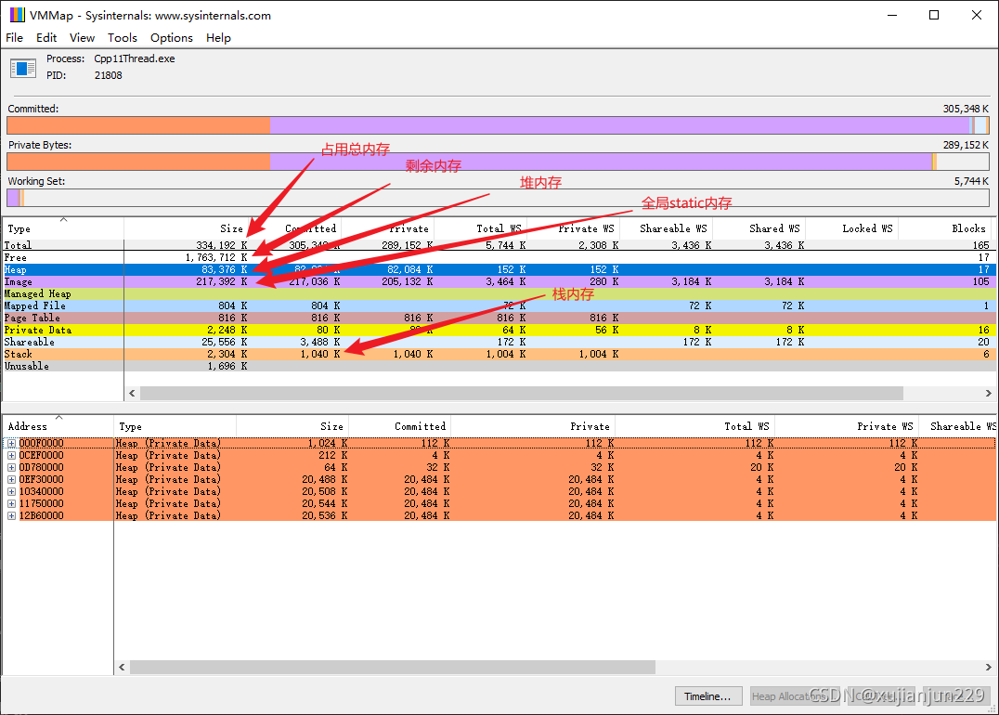
Task: Click the details list horizontal scrollbar thumb
Action: 393,668
